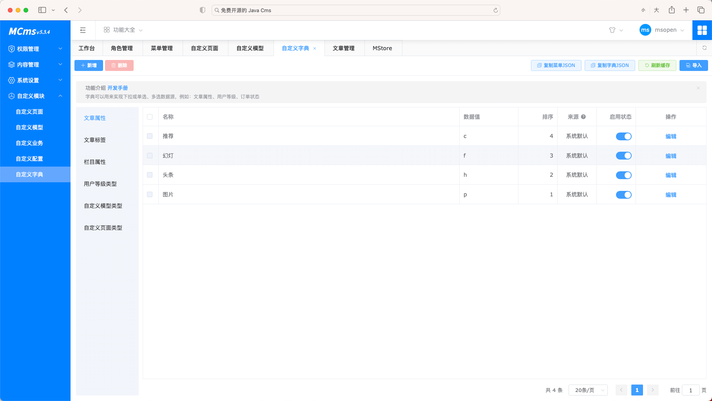Viewport: 712px width, 401px height.
Task: Open the theme skin hanger icon
Action: (611, 30)
